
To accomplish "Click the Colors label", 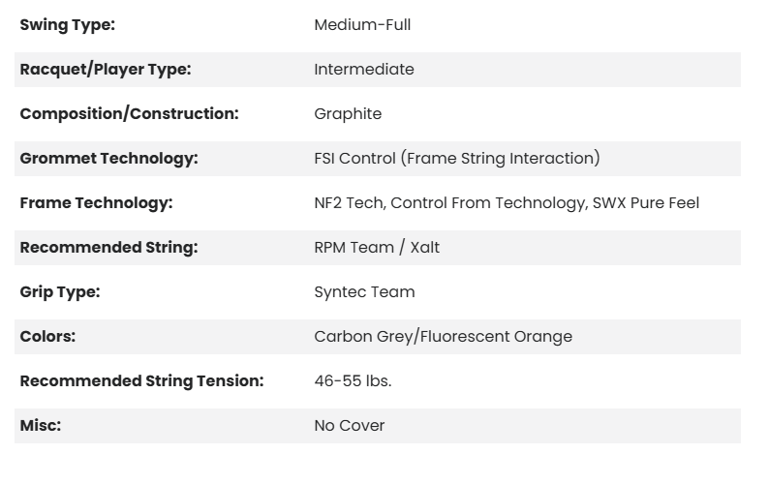I will pyautogui.click(x=47, y=337).
